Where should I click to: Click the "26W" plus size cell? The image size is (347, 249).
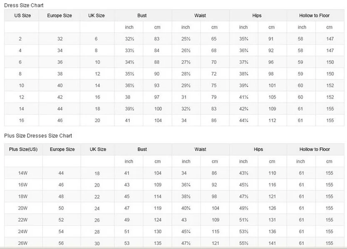point(22,243)
